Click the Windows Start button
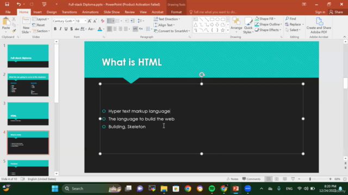This screenshot has width=348, height=195. (55, 188)
